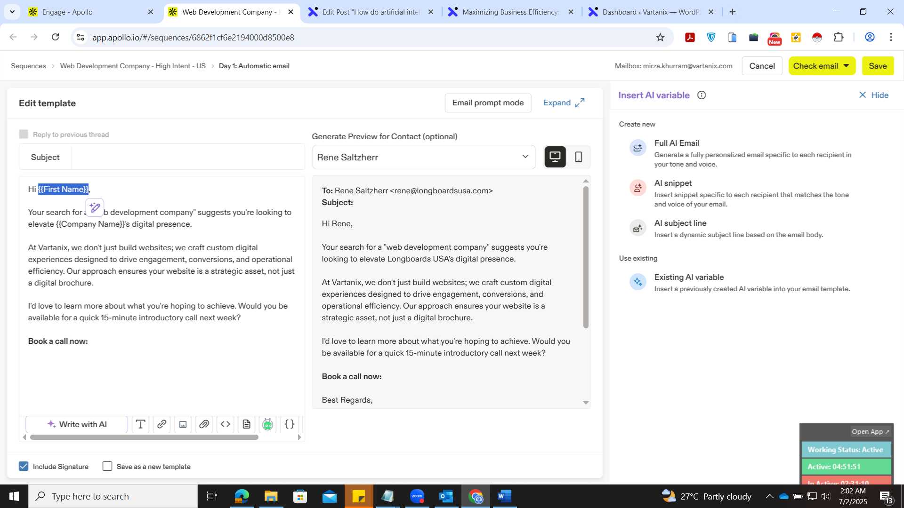Click Write with AI button

point(77,424)
